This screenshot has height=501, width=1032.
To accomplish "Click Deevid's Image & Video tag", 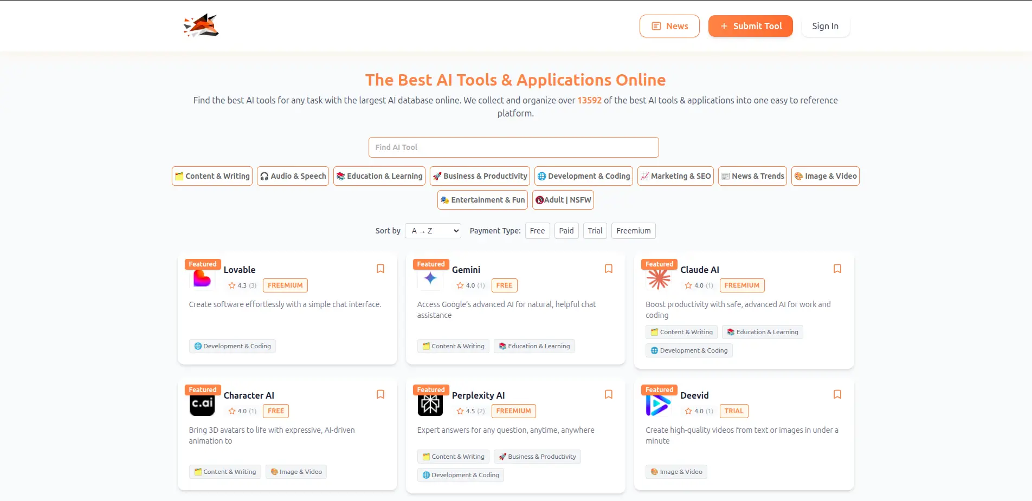I will 676,472.
